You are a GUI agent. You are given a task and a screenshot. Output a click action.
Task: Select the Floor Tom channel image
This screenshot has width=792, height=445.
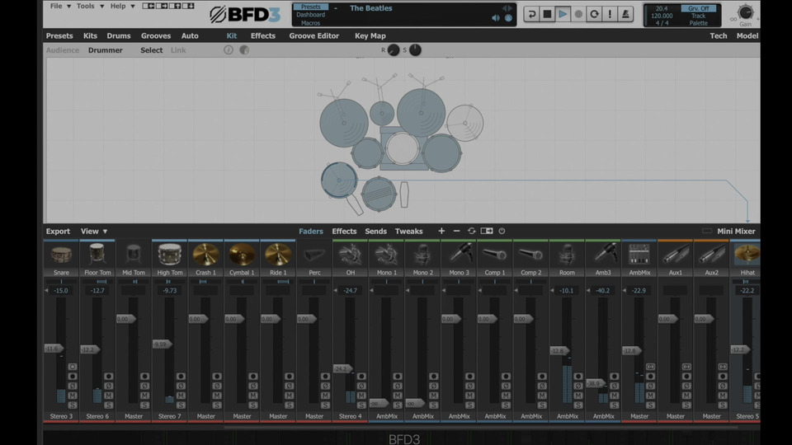click(x=97, y=255)
